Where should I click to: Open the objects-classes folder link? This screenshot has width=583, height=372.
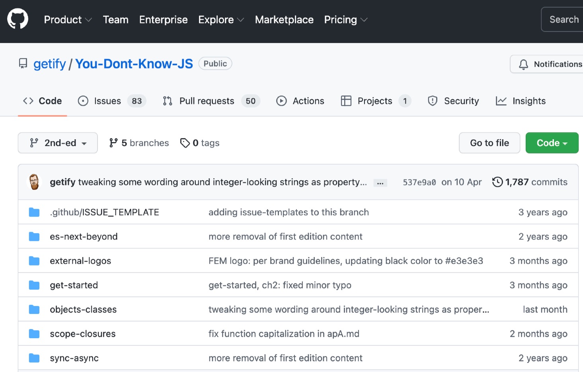point(83,310)
